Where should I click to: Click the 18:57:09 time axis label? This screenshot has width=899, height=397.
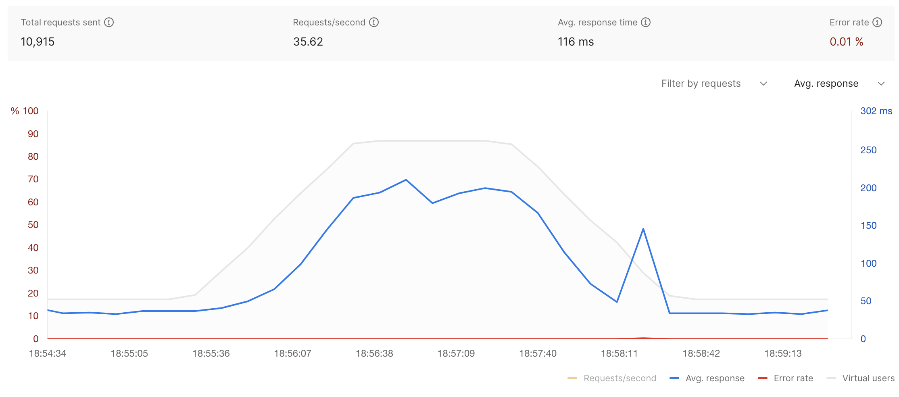point(456,353)
